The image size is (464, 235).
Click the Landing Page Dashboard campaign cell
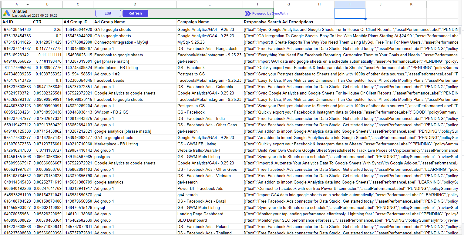coord(200,214)
